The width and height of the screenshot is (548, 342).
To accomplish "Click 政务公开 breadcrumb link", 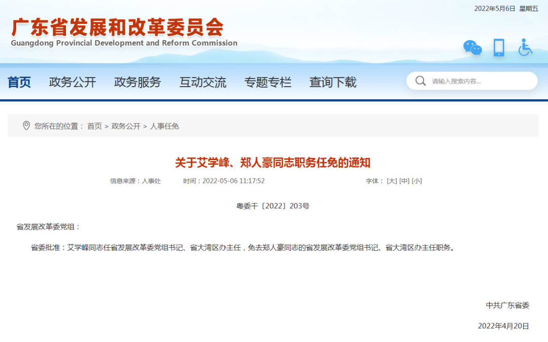I will [126, 126].
